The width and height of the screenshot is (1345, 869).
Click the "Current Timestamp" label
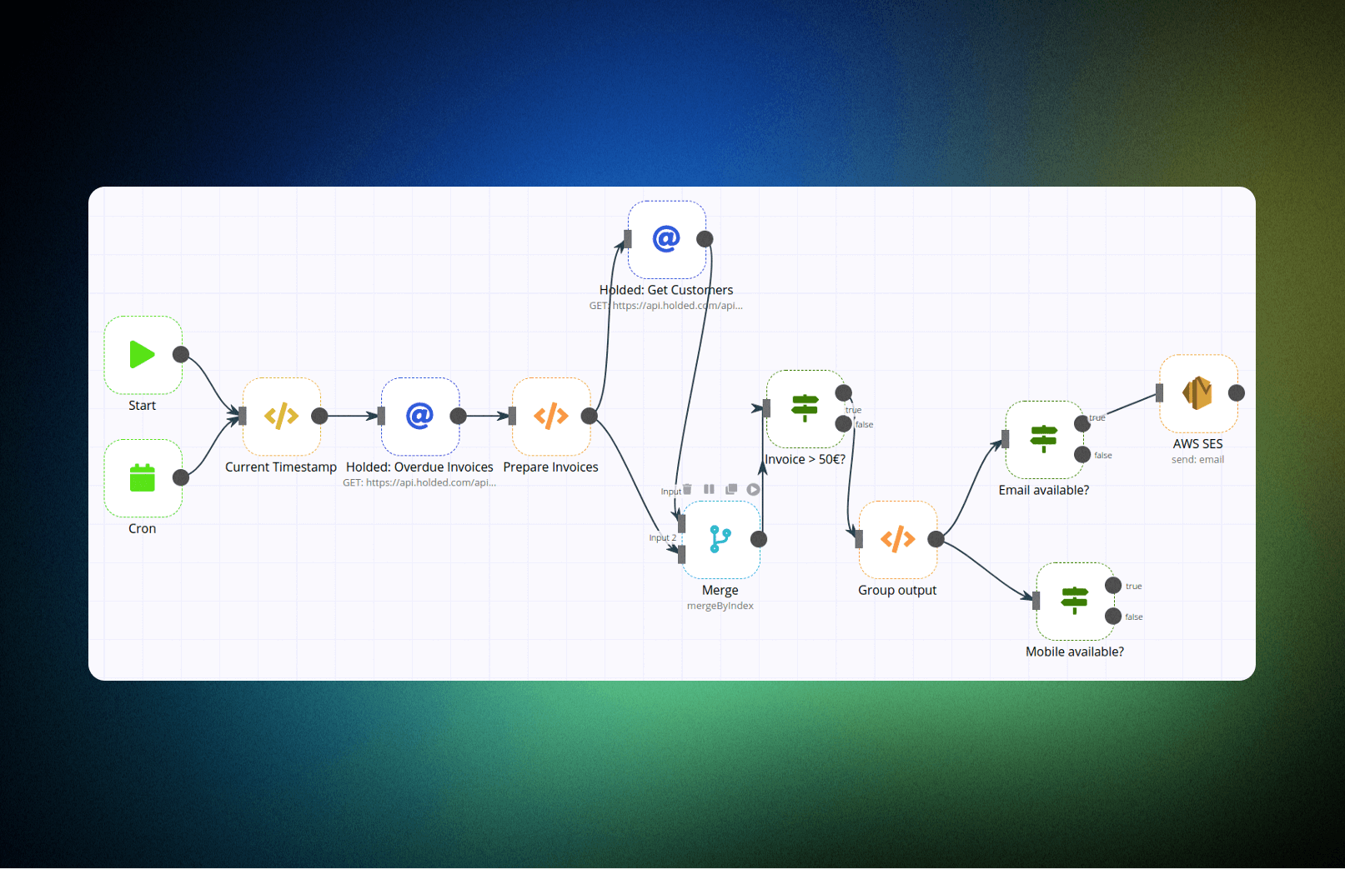[x=281, y=467]
